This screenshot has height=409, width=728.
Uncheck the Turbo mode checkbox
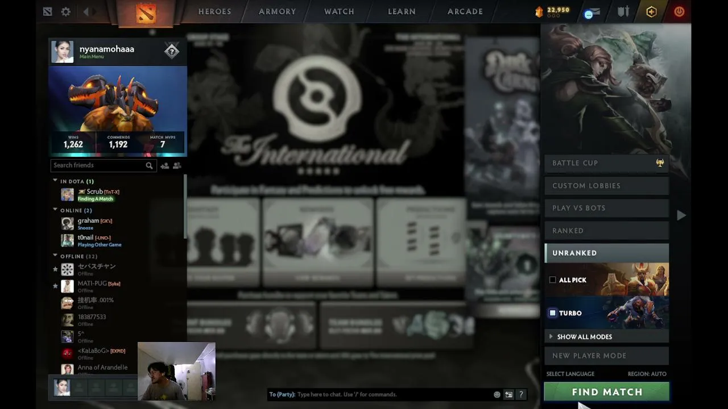pos(552,313)
